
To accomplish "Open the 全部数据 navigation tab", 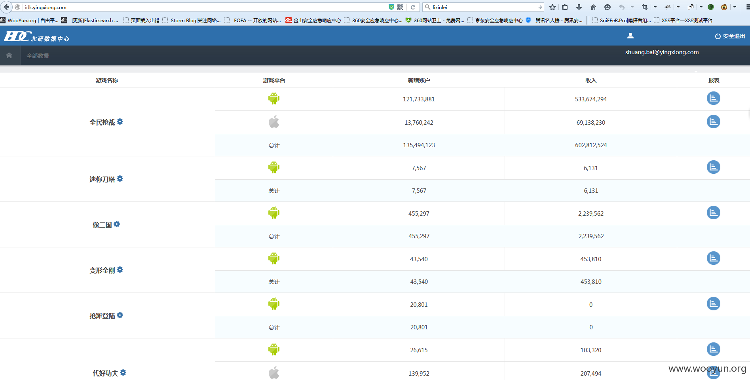I will click(38, 56).
